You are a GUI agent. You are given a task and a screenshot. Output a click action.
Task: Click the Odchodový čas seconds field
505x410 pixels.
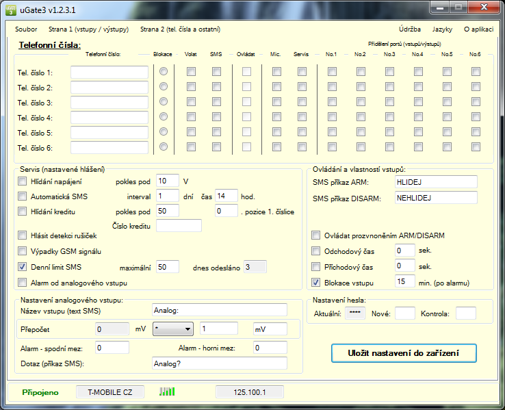pos(405,251)
